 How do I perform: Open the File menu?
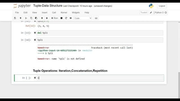point(17,13)
